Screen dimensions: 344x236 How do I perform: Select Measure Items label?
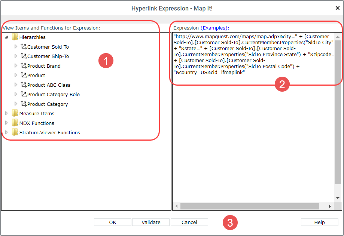[37, 113]
